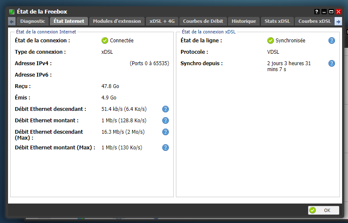Open the window help question mark button
This screenshot has width=348, height=223.
coord(317,11)
